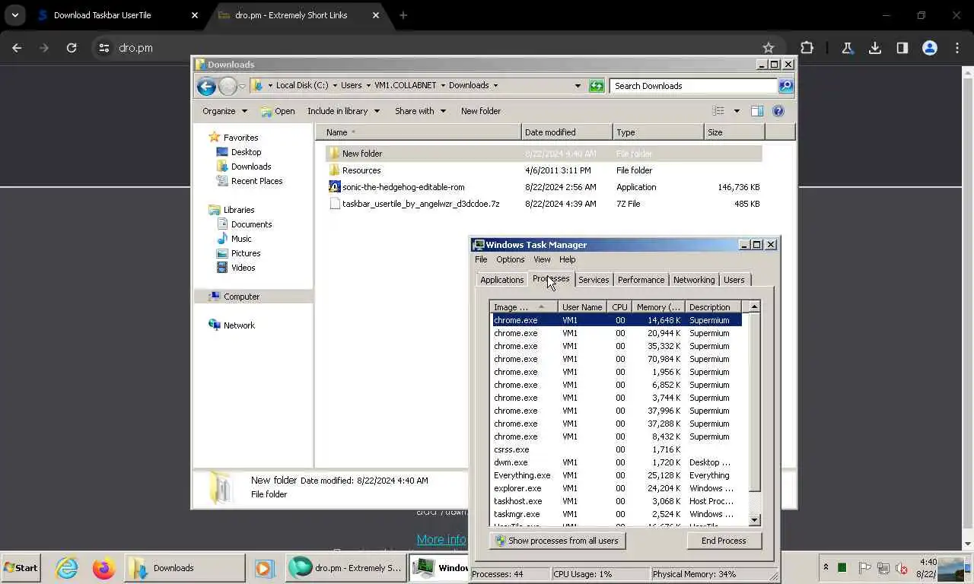Open the Include in library dropdown

point(343,111)
